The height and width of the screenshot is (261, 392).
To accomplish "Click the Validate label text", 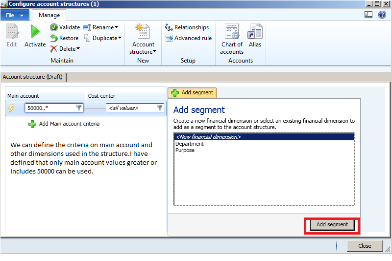I will [70, 27].
